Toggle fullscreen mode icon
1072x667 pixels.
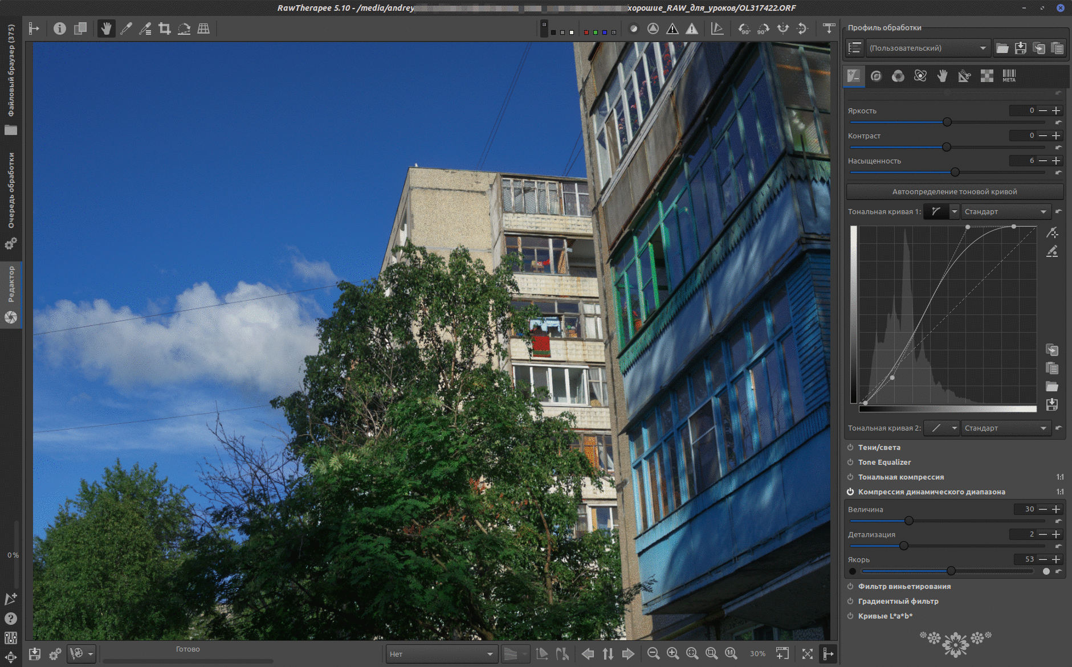click(x=808, y=654)
